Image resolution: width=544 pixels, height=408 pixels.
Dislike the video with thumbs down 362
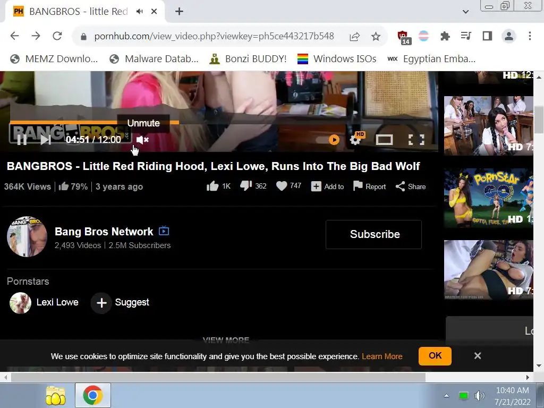coord(253,186)
